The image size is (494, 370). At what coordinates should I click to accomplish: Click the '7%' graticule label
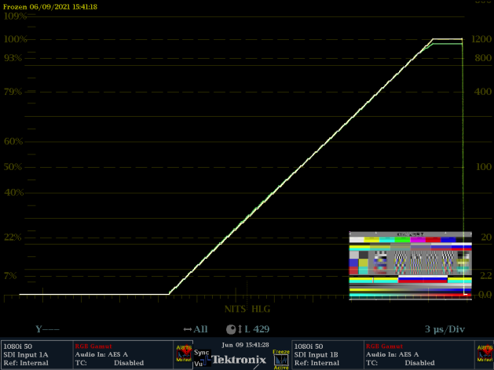coord(10,276)
